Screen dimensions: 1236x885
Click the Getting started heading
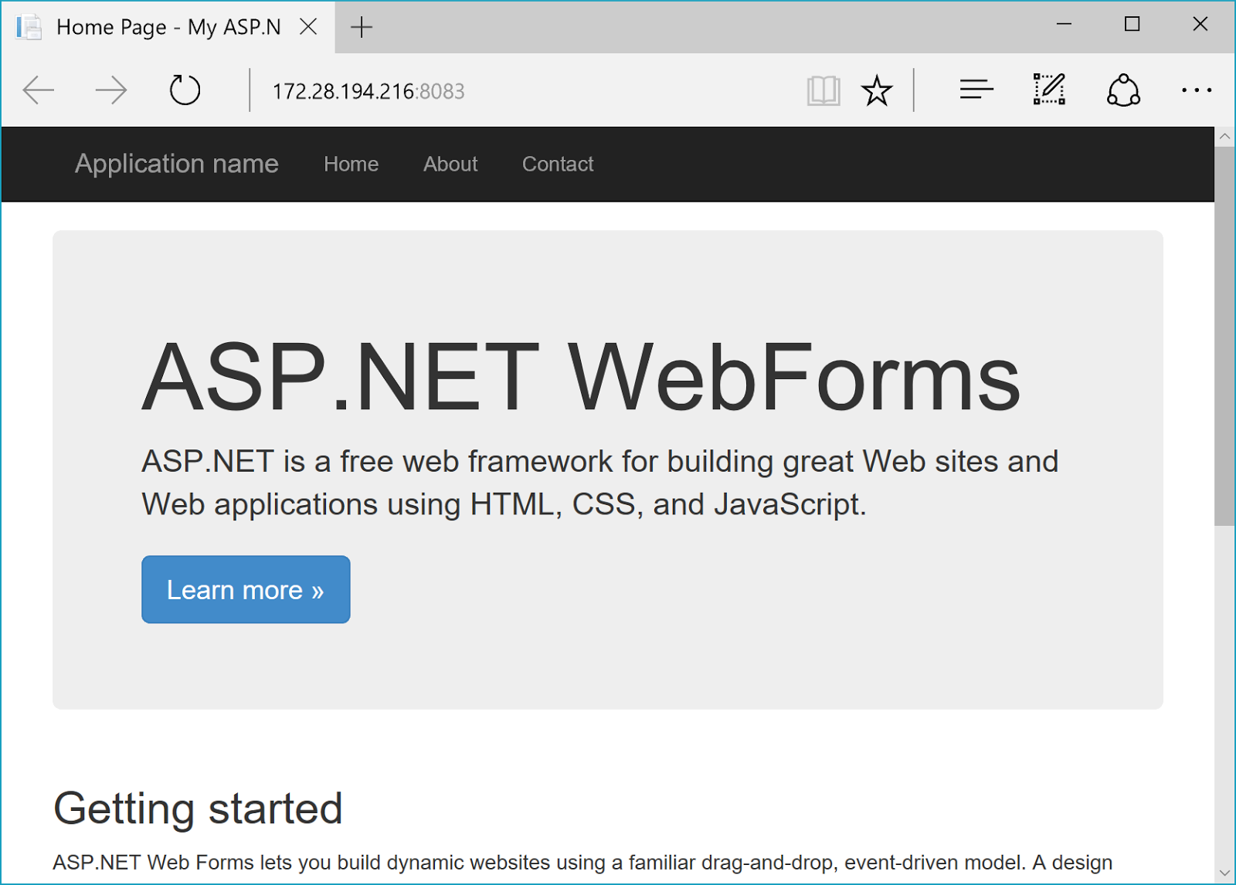[198, 809]
